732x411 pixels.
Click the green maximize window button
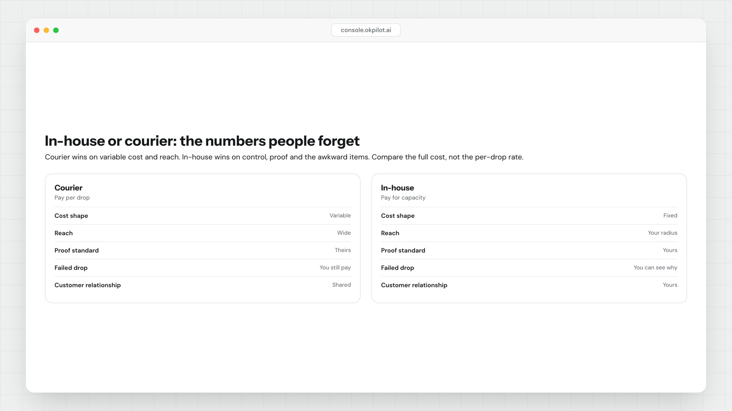coord(56,30)
